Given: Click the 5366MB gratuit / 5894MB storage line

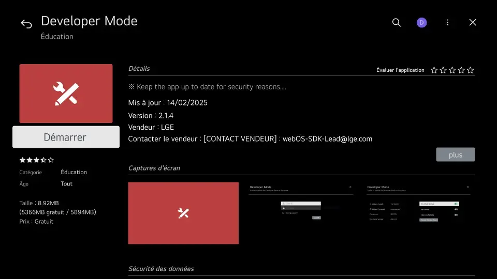Looking at the screenshot, I should 57,212.
